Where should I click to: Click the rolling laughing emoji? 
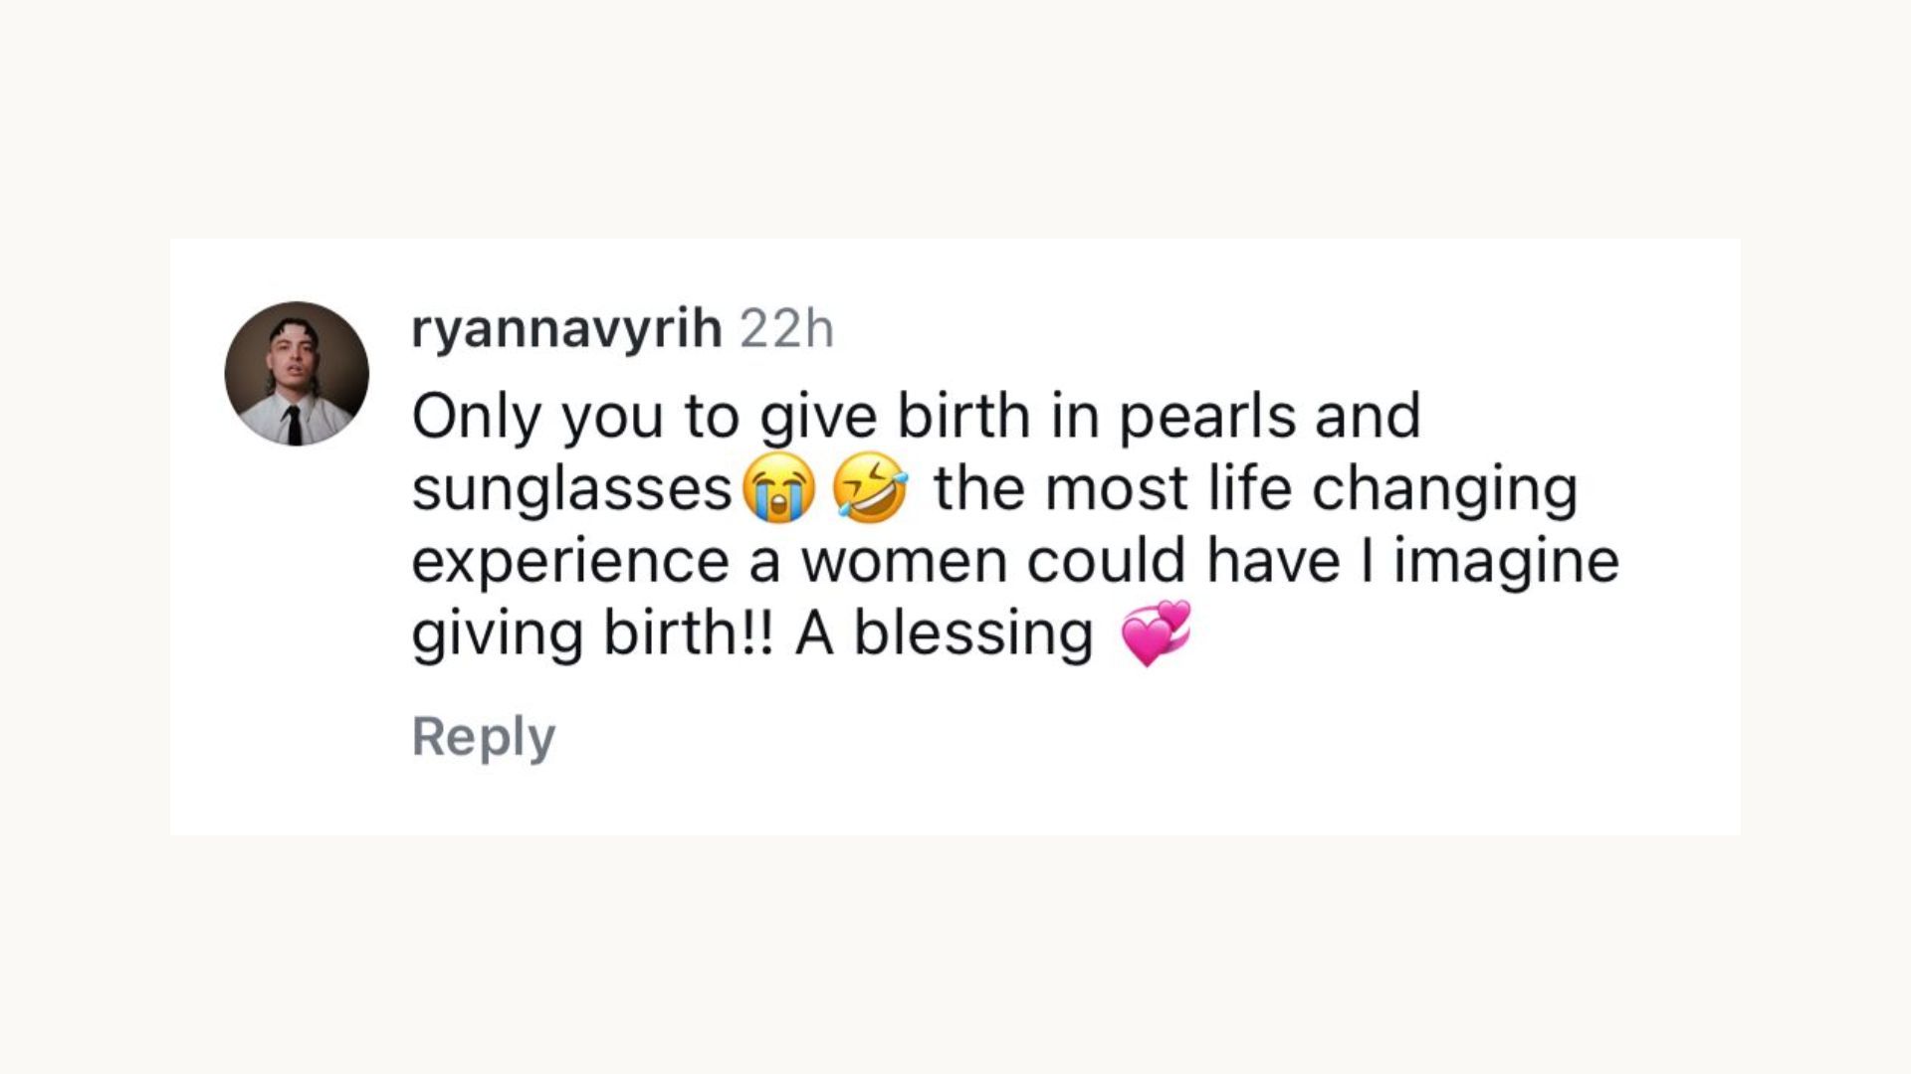(x=871, y=491)
